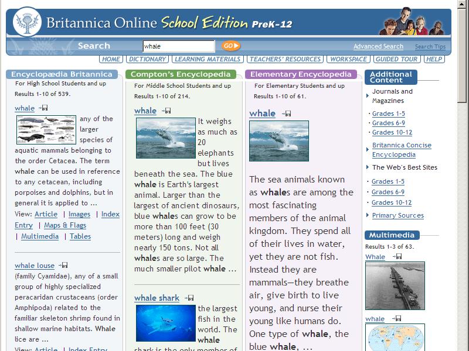Viewport: 469px width, 351px height.
Task: Open the DICTIONARY tab
Action: click(x=148, y=59)
